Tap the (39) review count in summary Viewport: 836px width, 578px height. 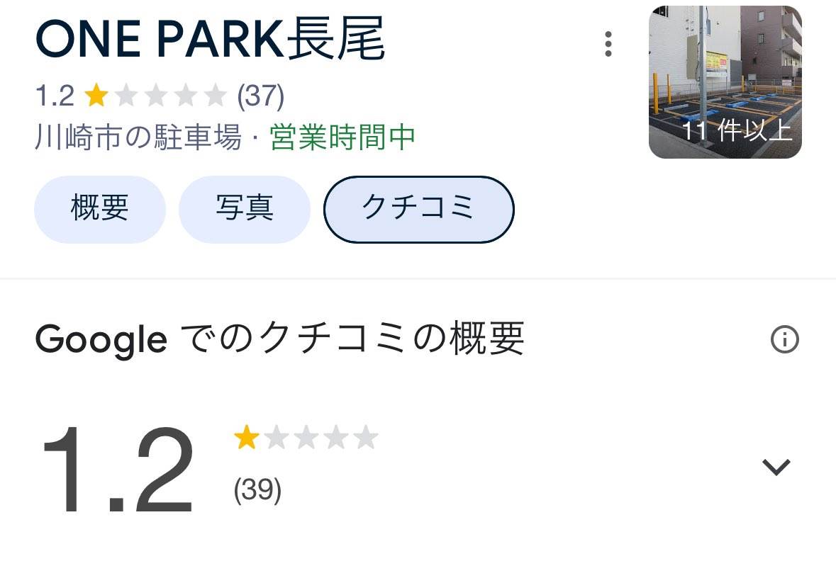(257, 489)
